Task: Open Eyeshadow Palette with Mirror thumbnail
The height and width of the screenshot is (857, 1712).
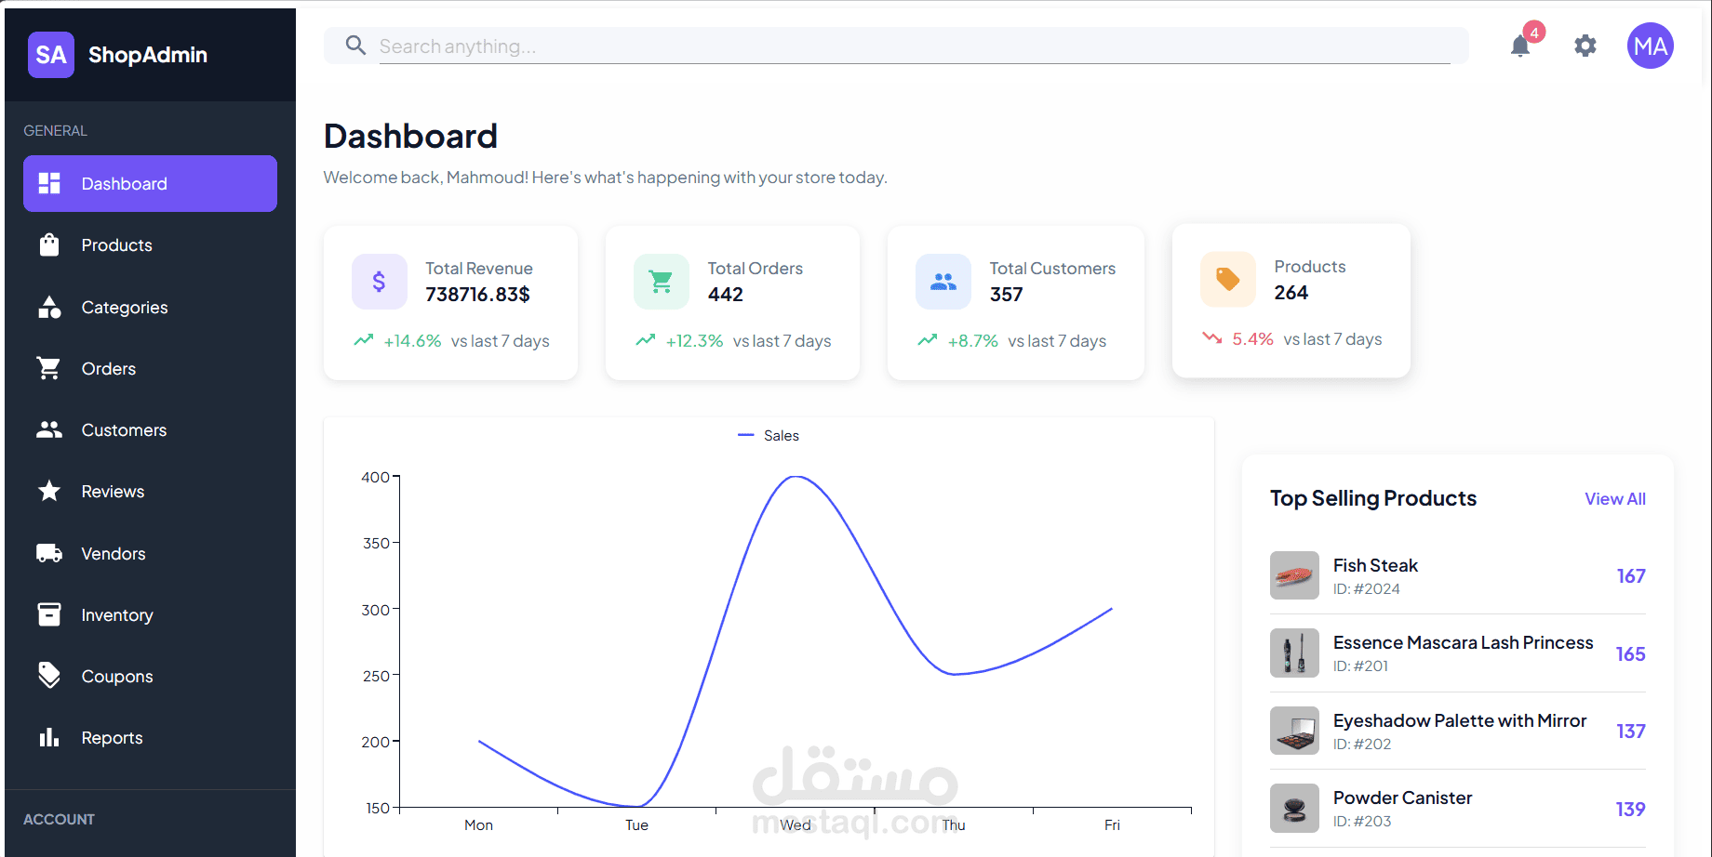Action: coord(1294,731)
